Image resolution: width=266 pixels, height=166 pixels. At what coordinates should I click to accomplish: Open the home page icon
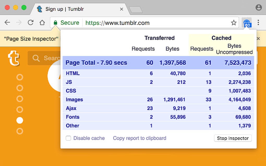click(x=42, y=23)
